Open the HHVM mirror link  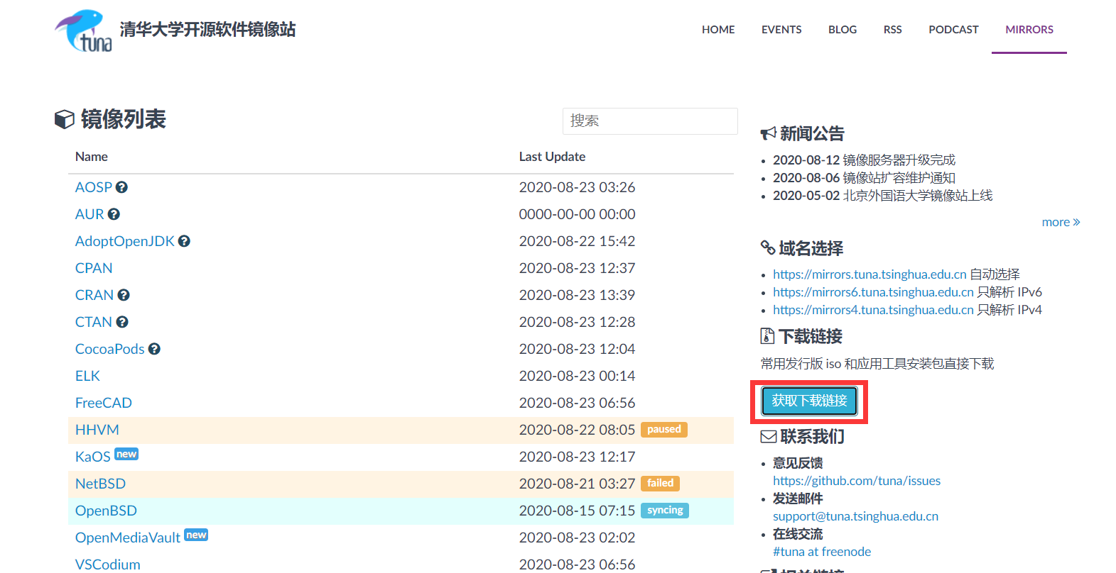97,430
